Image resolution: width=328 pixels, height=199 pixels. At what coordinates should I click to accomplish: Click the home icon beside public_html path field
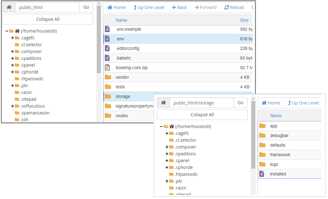coord(9,7)
